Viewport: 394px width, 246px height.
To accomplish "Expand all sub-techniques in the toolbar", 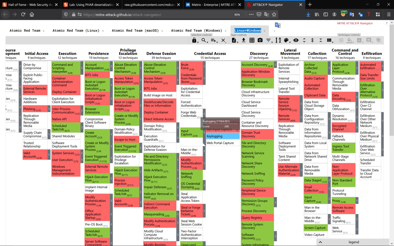I will (x=304, y=40).
